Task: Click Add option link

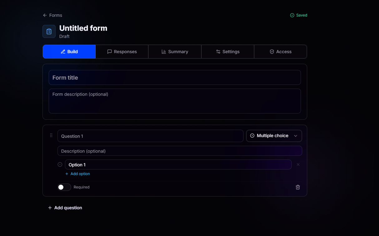Action: coord(78,174)
